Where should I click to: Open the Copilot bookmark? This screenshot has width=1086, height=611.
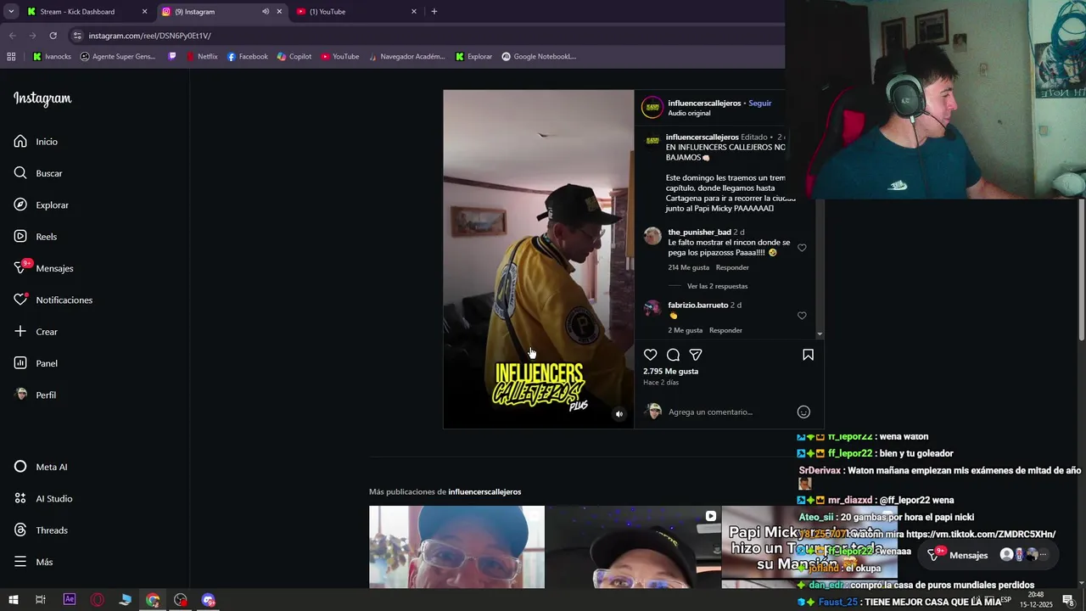point(294,57)
